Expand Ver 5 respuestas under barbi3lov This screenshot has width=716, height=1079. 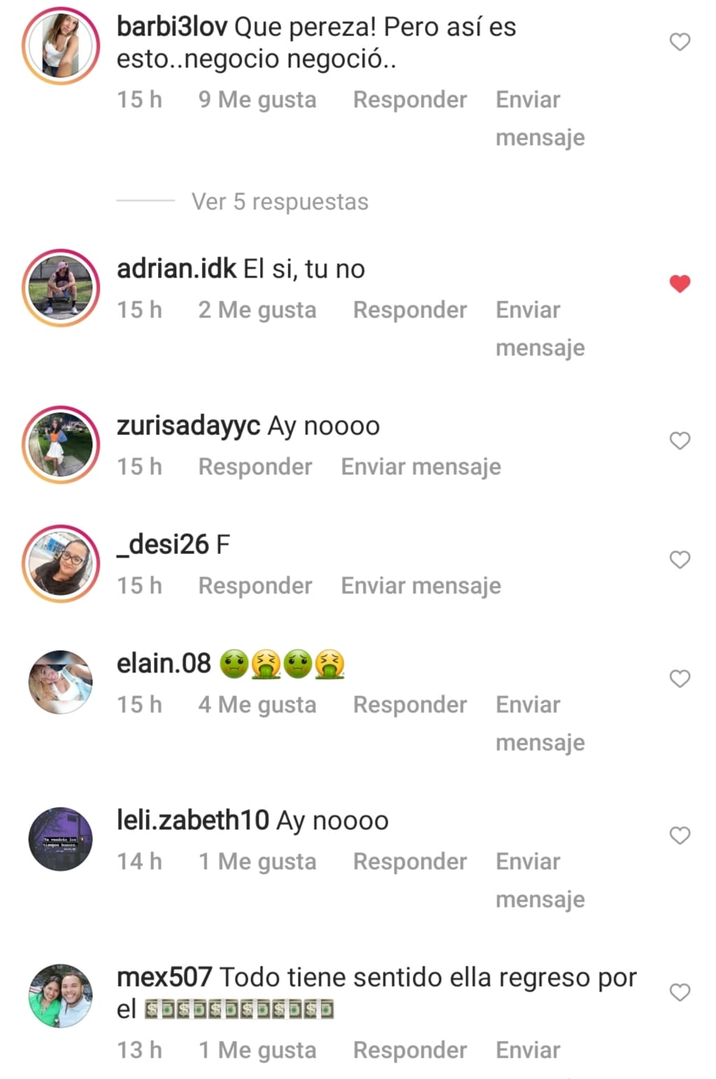[x=280, y=201]
